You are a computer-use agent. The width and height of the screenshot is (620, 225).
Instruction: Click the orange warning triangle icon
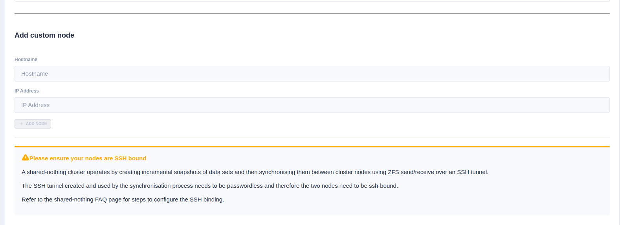click(26, 158)
